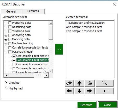Click vertical scrollbar up arrow in Available features
The height and width of the screenshot is (109, 118).
coord(51,23)
